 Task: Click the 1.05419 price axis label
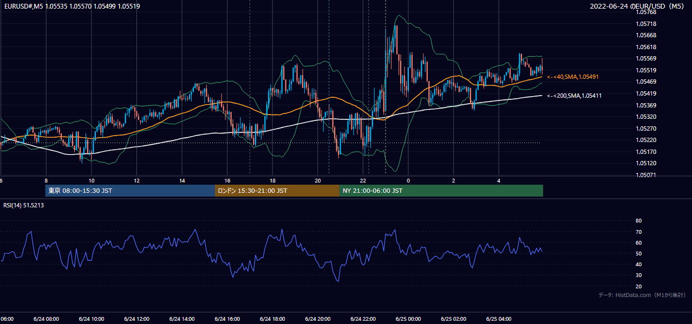coord(647,93)
